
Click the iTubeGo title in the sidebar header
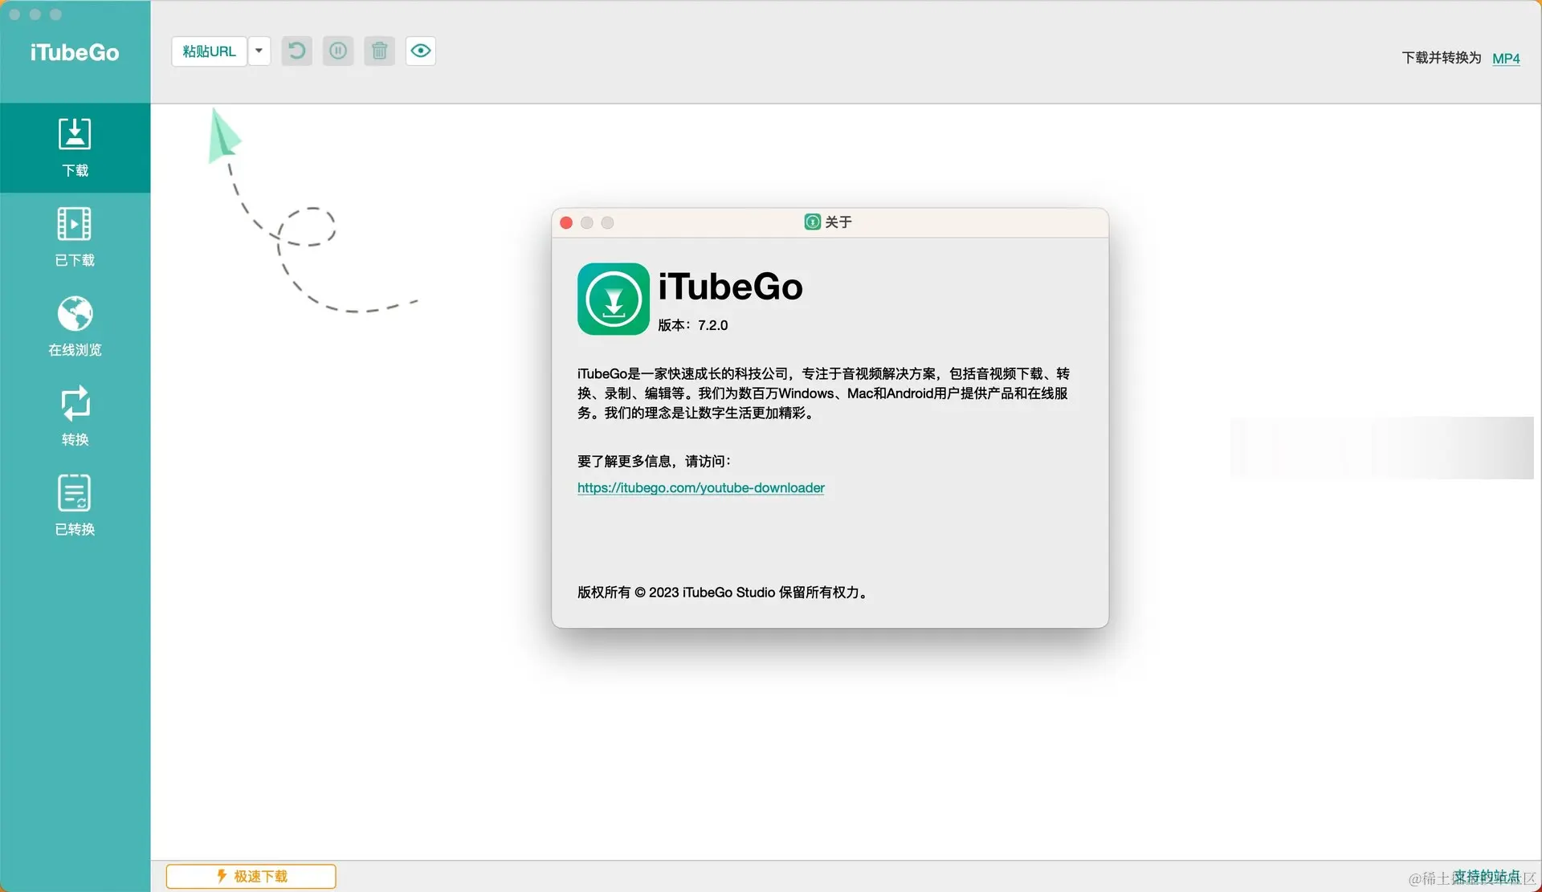click(x=75, y=53)
